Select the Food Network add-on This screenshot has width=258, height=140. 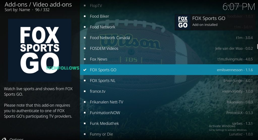tap(169, 27)
